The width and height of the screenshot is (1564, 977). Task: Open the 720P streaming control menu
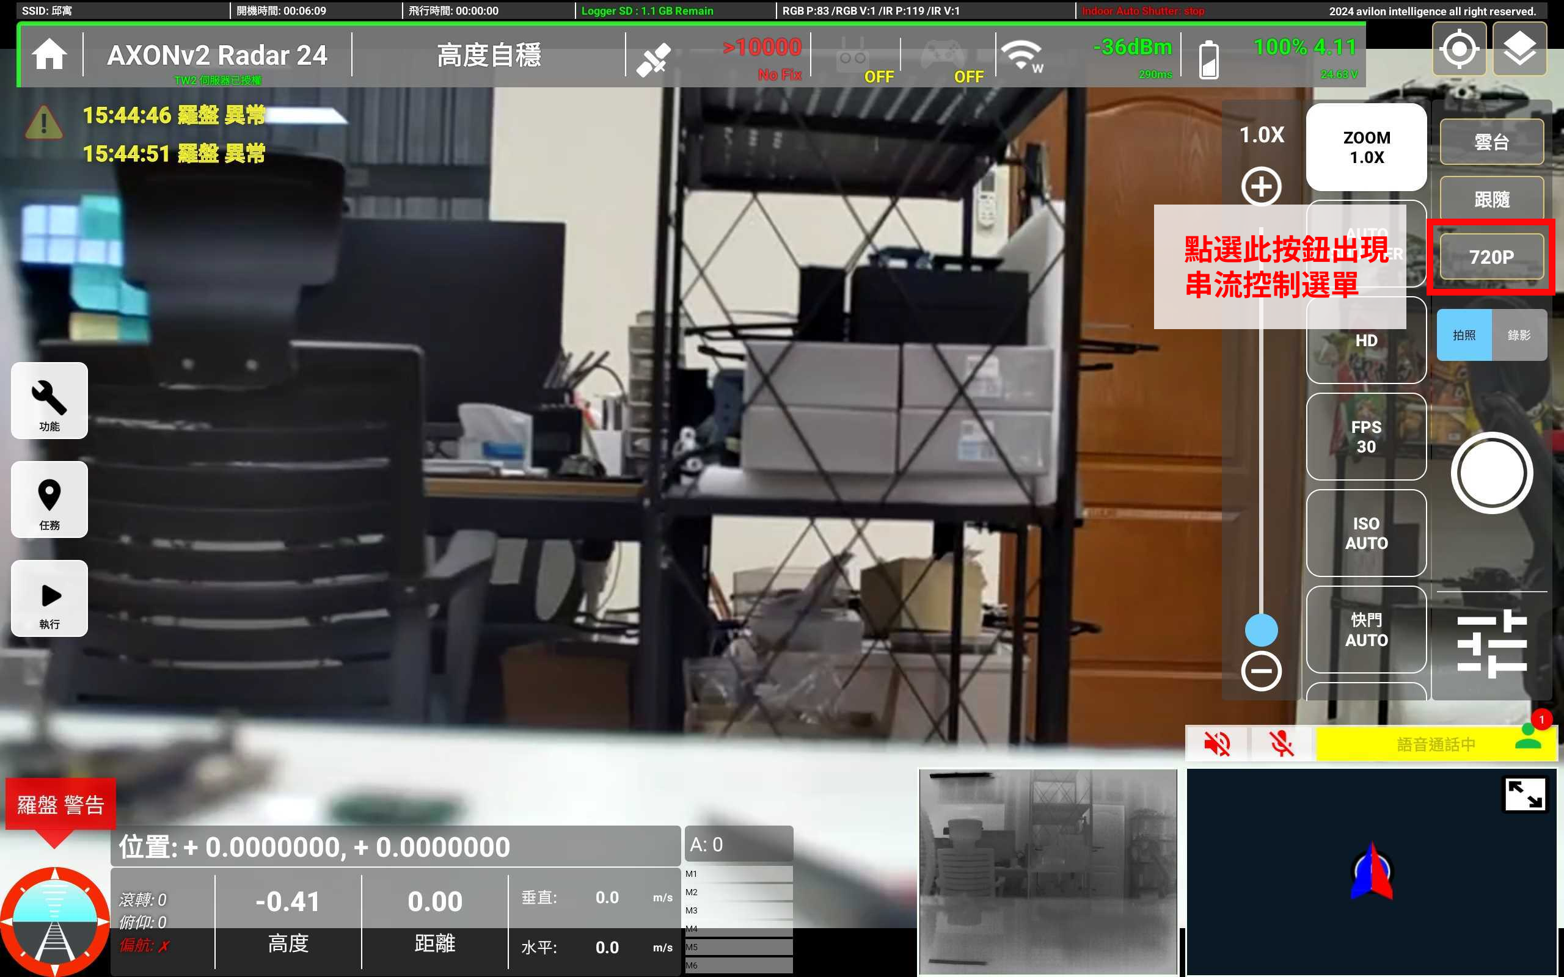coord(1491,256)
